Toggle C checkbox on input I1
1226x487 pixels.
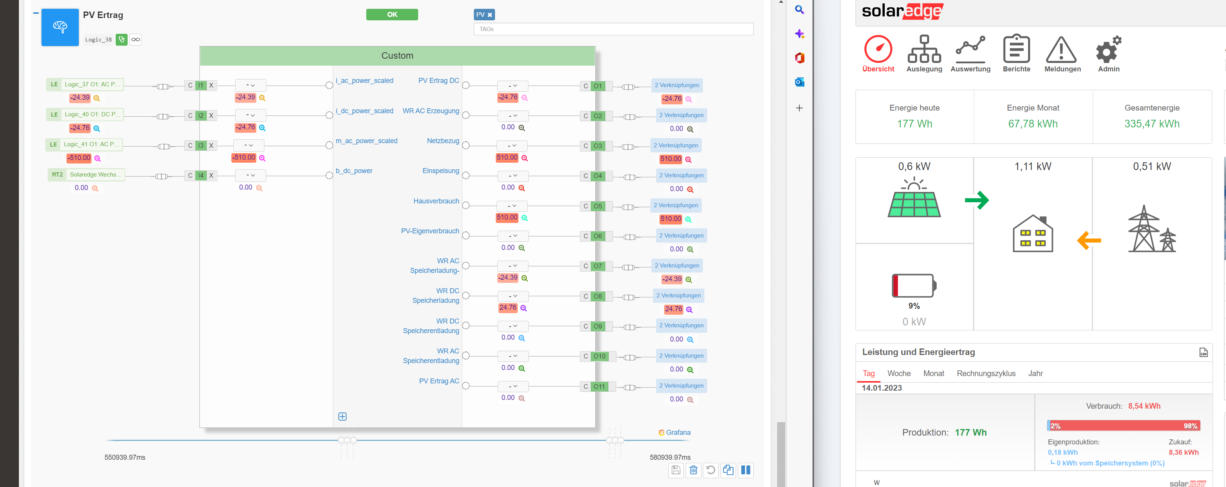(x=190, y=86)
